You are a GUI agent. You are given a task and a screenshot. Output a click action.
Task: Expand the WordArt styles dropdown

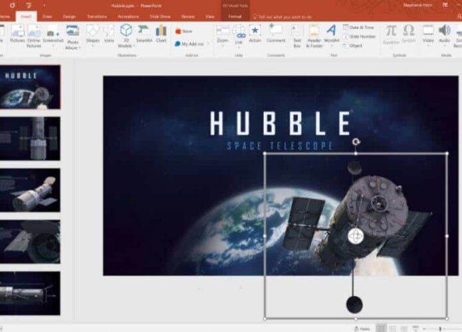click(x=332, y=46)
